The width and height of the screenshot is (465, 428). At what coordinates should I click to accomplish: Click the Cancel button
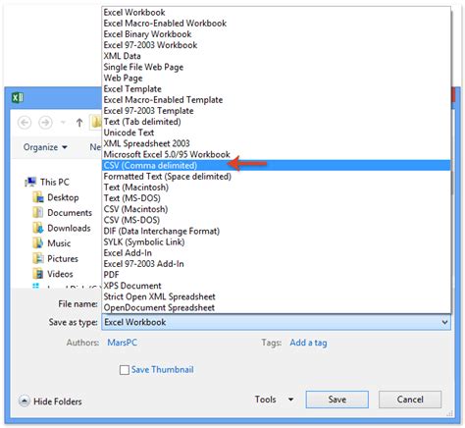[410, 400]
